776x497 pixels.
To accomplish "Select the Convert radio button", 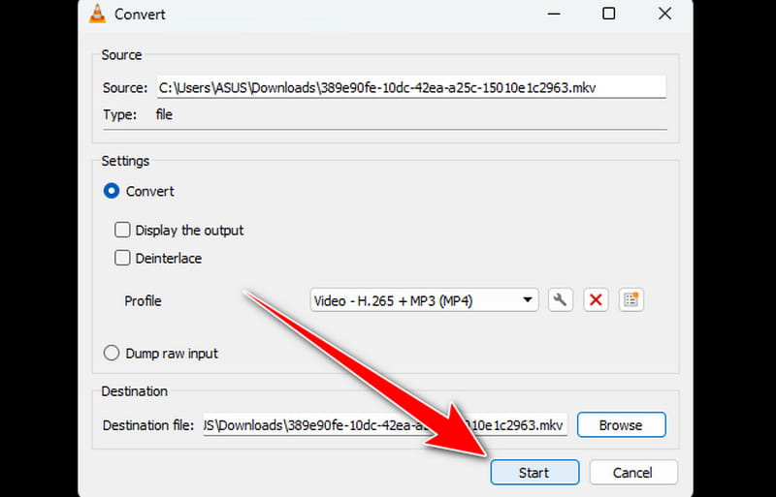I will pyautogui.click(x=112, y=192).
